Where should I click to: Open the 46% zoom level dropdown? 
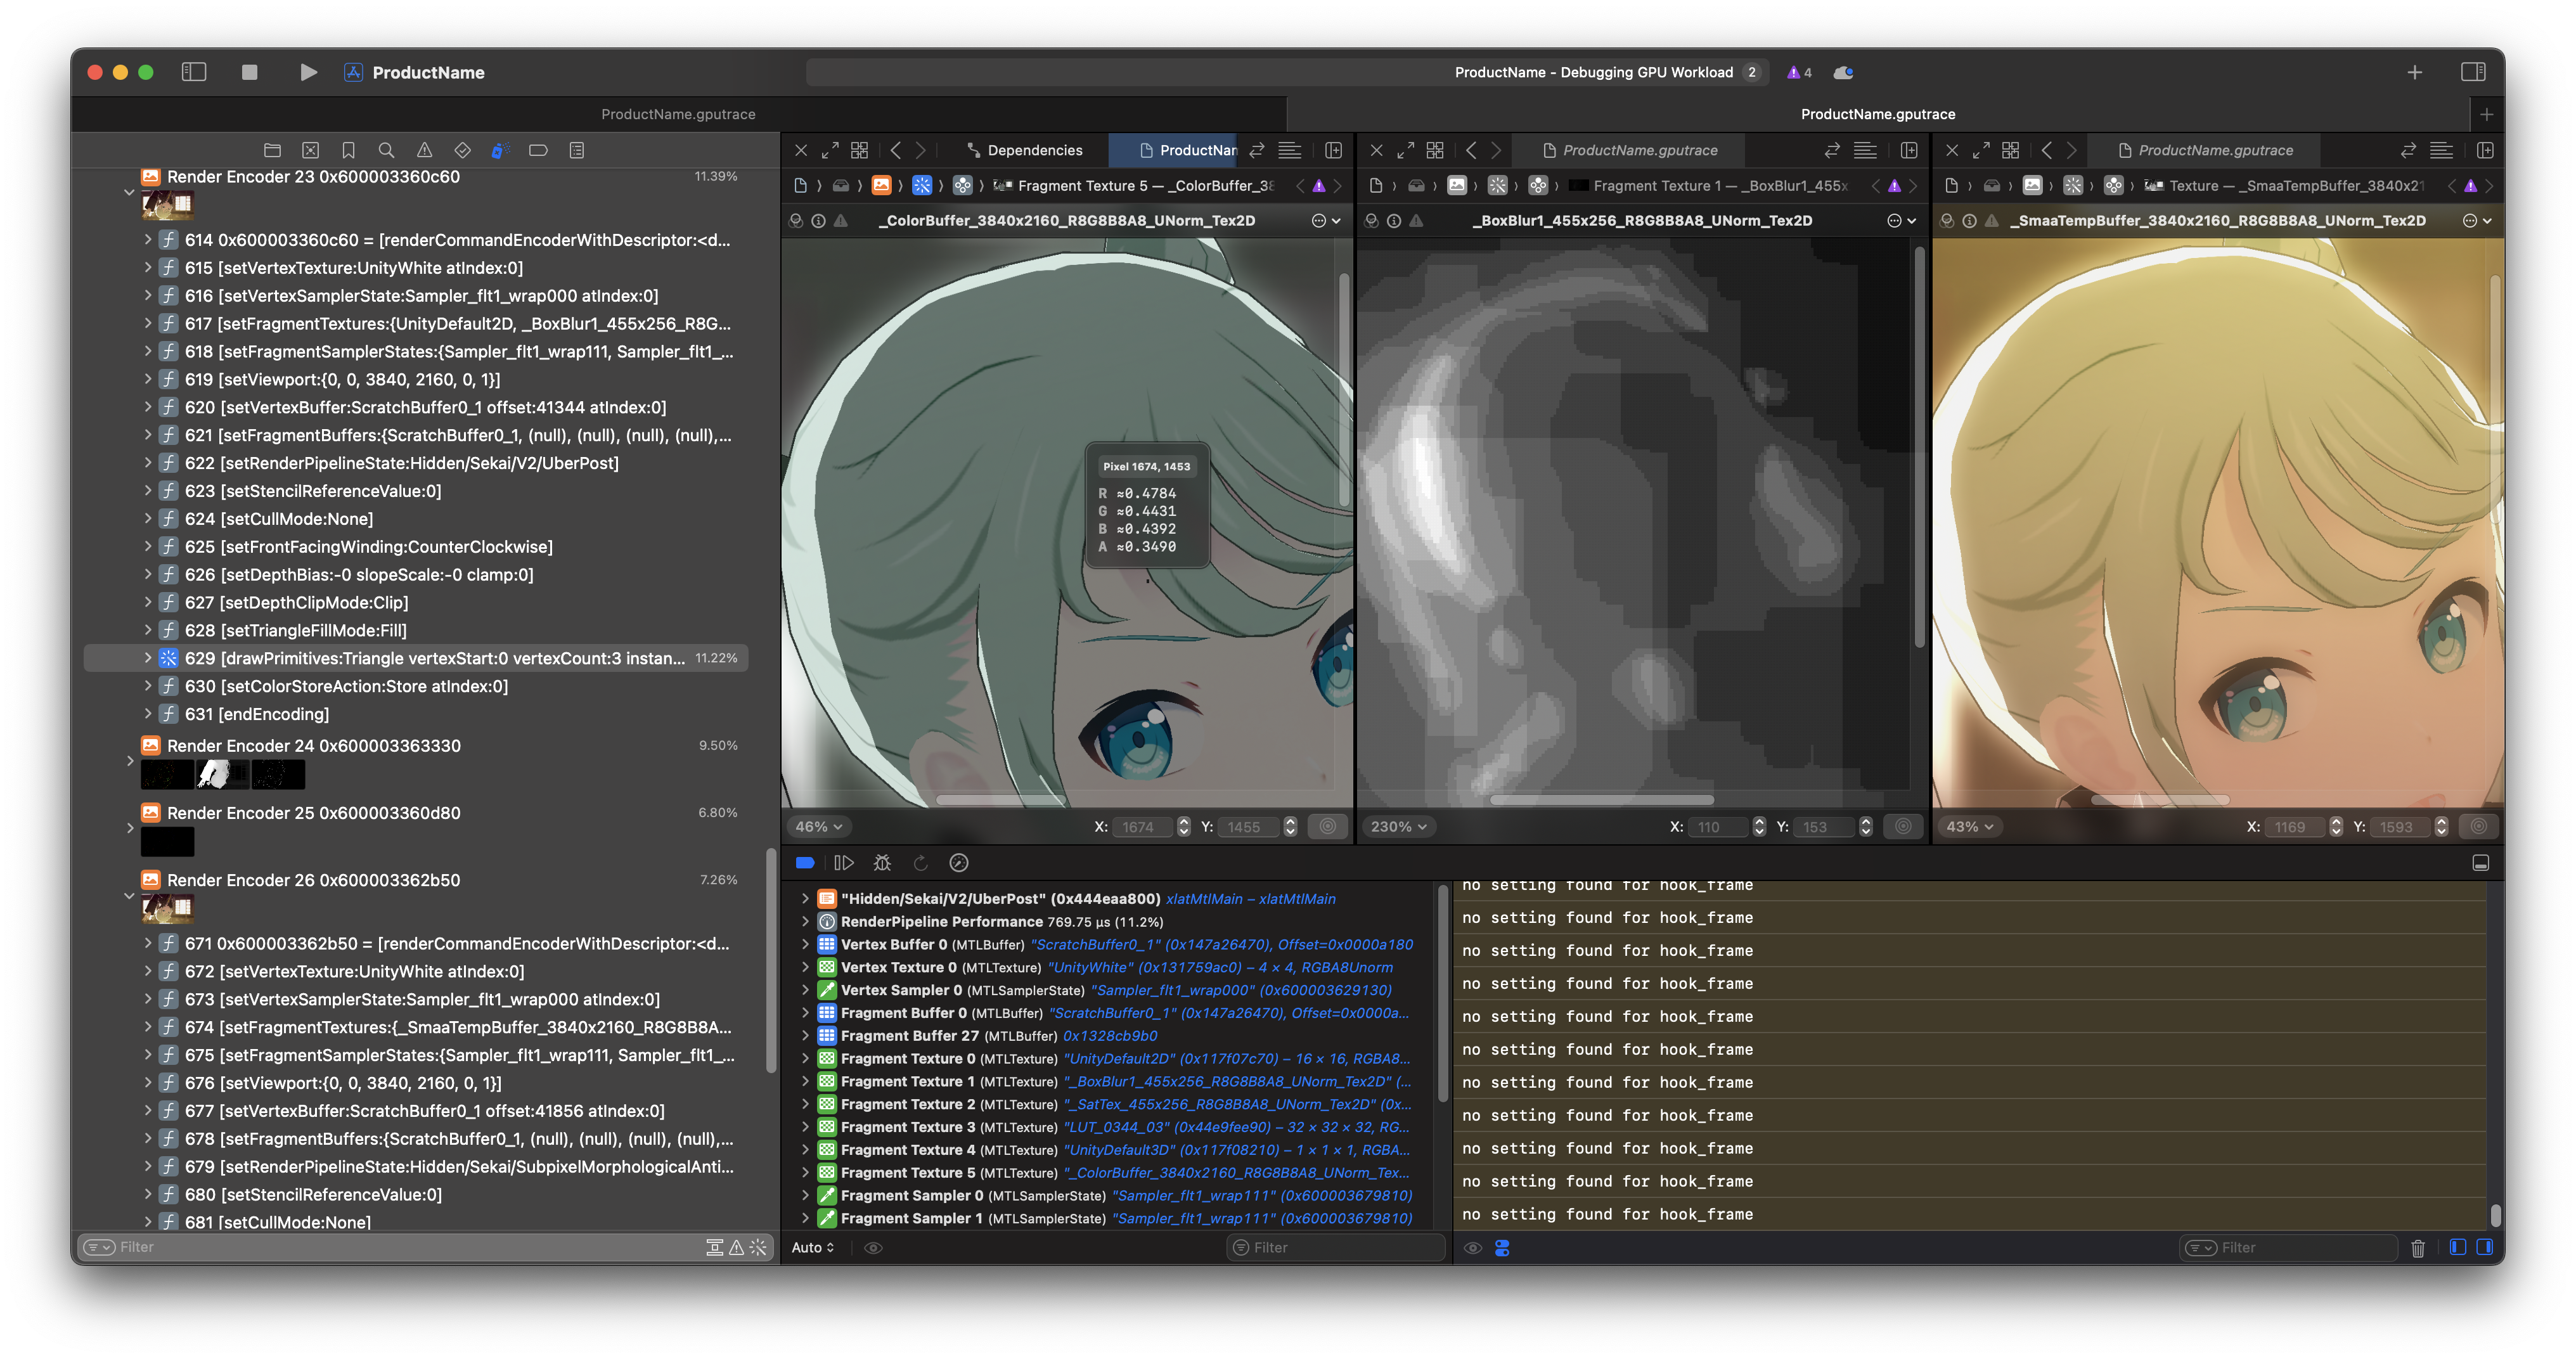click(x=819, y=827)
